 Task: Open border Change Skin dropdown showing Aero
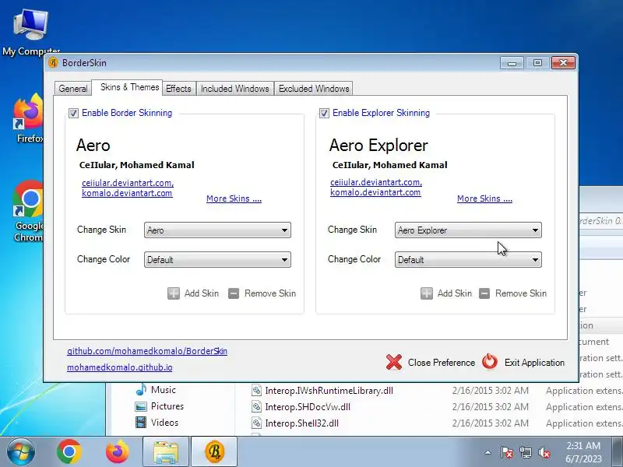[217, 230]
